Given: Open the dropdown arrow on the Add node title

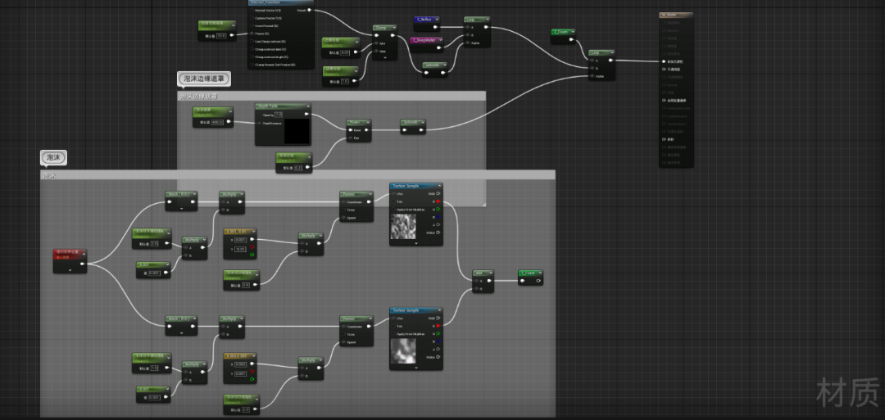Looking at the screenshot, I should click(x=490, y=273).
